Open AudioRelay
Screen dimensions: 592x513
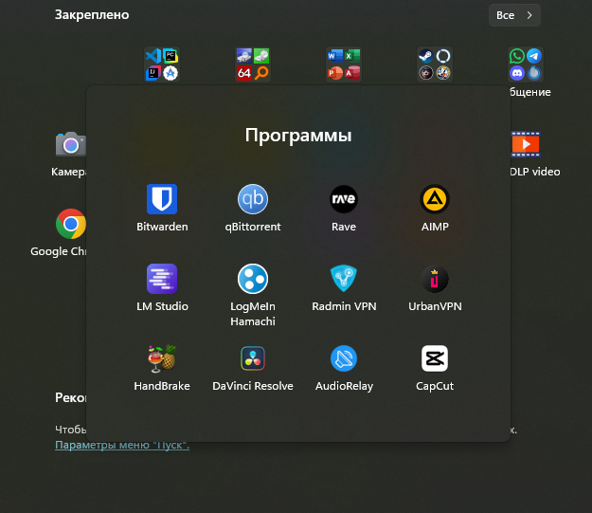344,368
